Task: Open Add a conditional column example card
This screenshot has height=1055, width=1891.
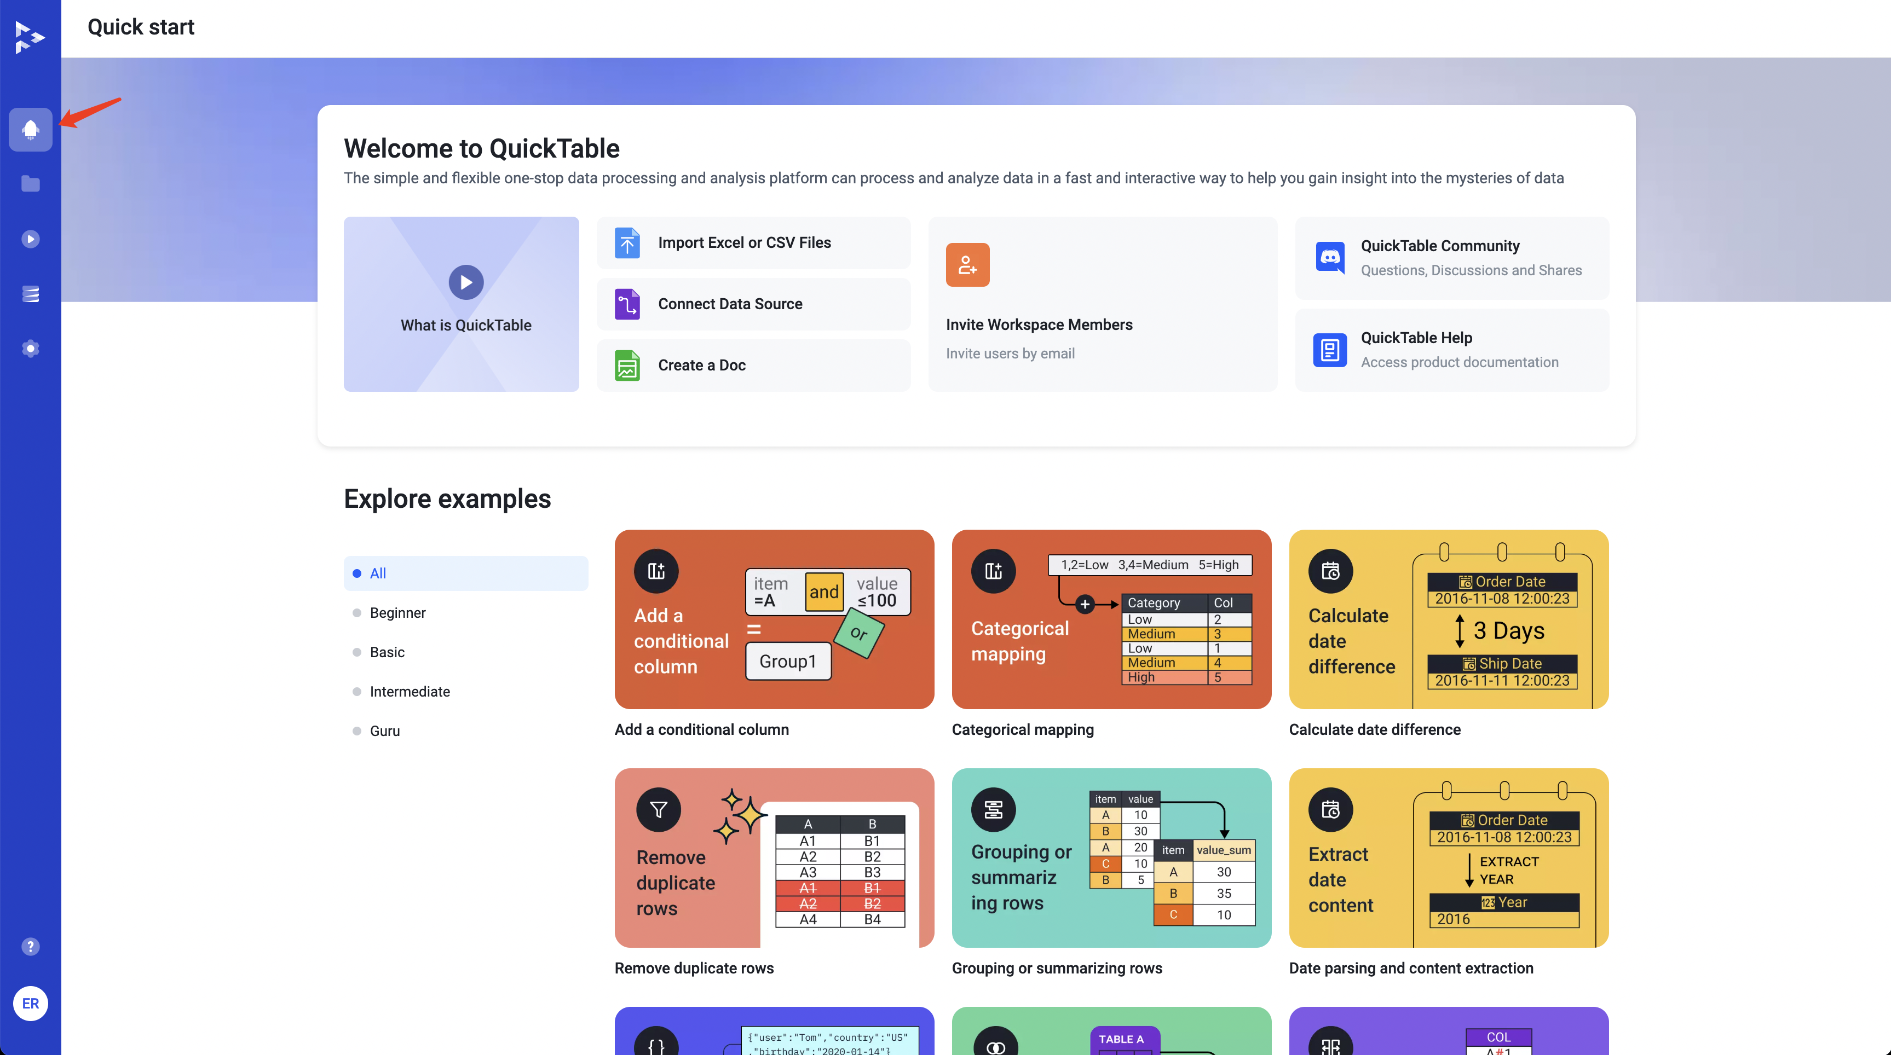Action: tap(775, 619)
